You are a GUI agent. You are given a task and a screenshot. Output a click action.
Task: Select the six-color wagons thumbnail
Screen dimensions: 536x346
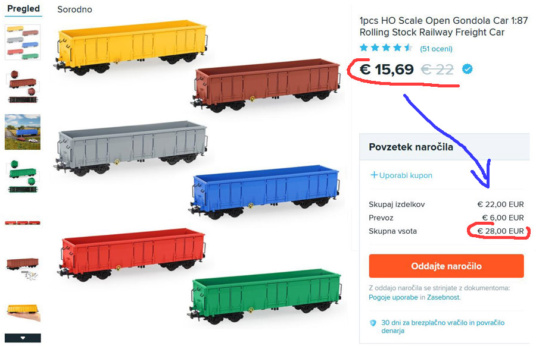pyautogui.click(x=23, y=42)
